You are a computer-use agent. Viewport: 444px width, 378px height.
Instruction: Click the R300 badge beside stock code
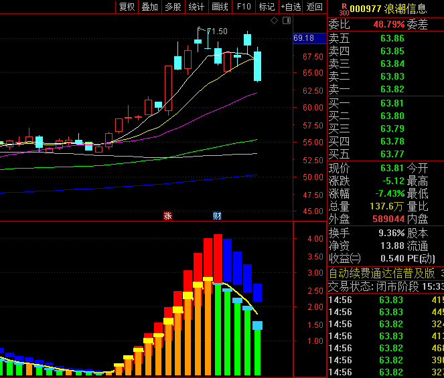(344, 8)
